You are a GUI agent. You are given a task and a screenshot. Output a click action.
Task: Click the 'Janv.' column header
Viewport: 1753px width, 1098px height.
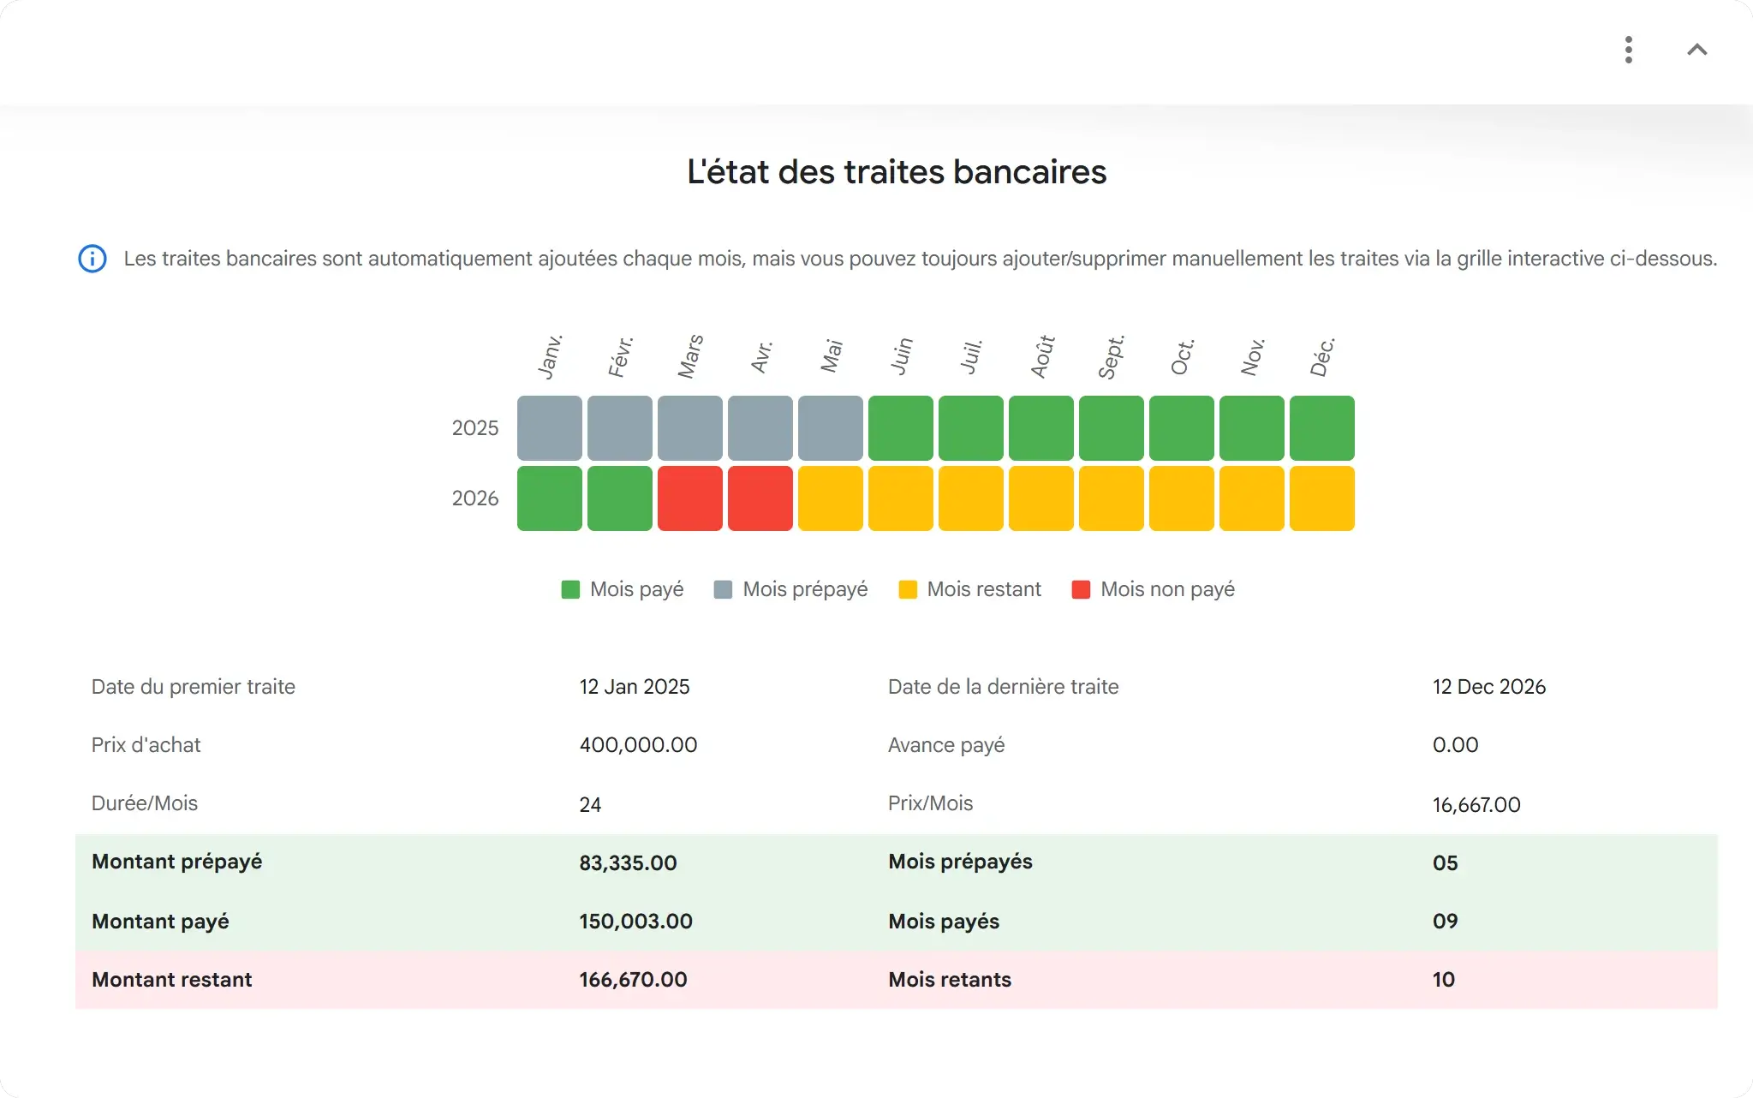550,354
